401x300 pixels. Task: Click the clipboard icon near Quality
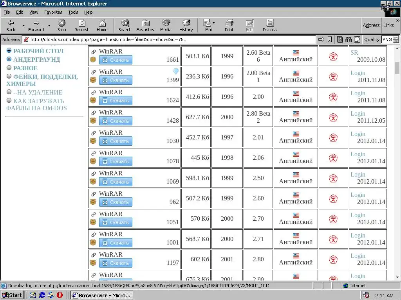pos(357,39)
